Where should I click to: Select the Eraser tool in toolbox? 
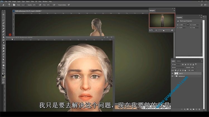click(3, 43)
